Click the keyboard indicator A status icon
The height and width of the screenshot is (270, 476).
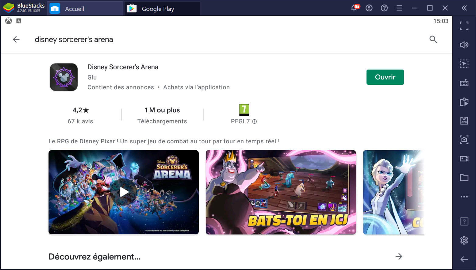(x=19, y=21)
